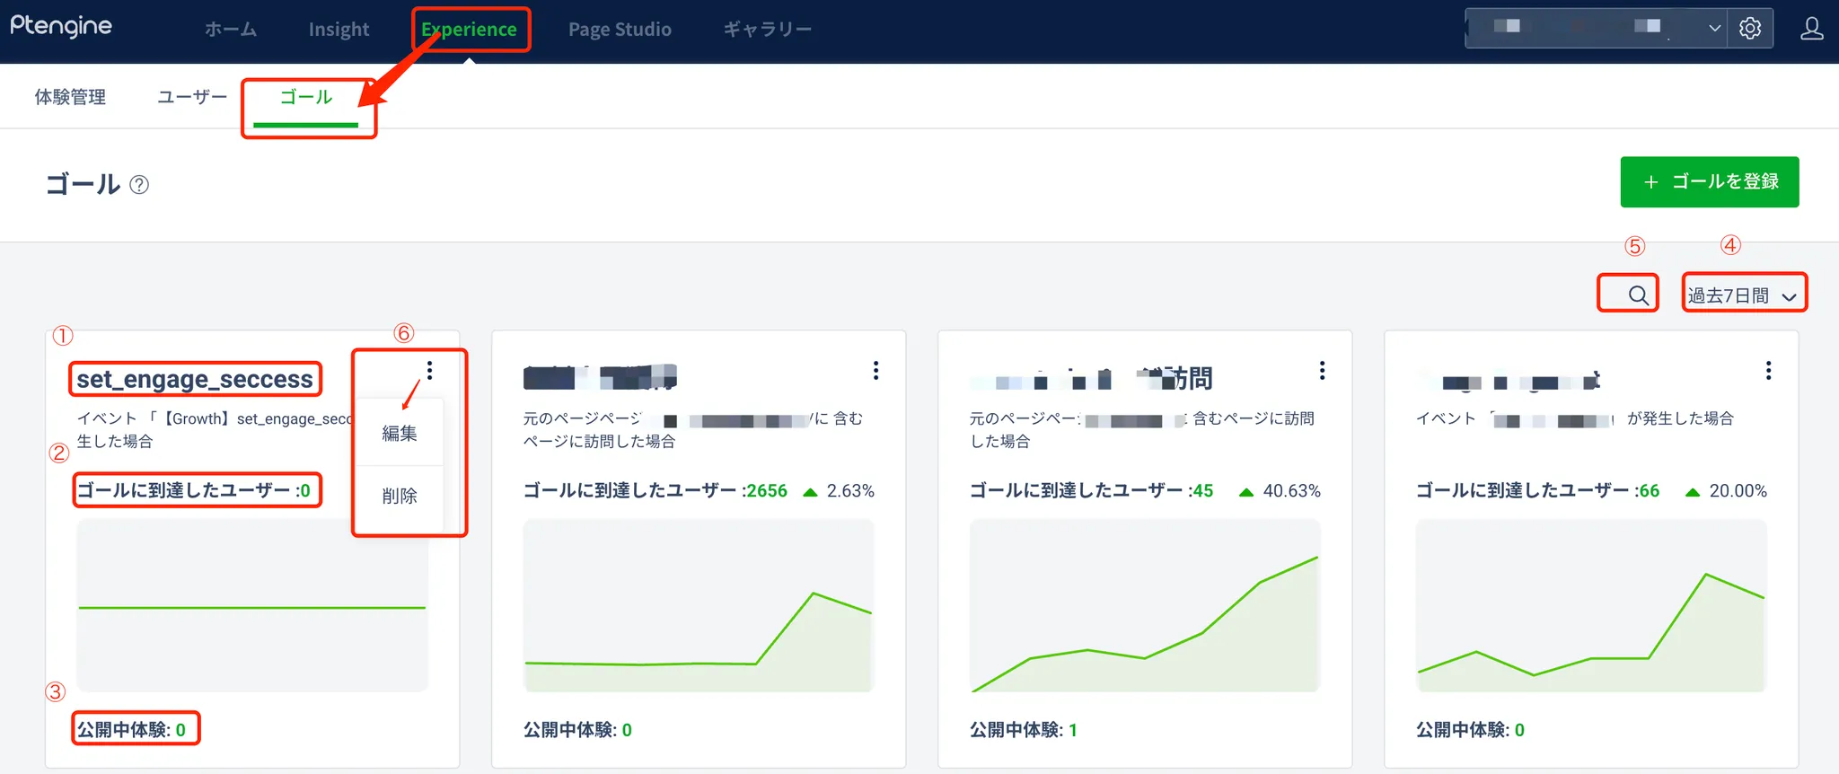Open three-dot menu on set_engage_seccess card
1839x774 pixels.
click(x=430, y=370)
